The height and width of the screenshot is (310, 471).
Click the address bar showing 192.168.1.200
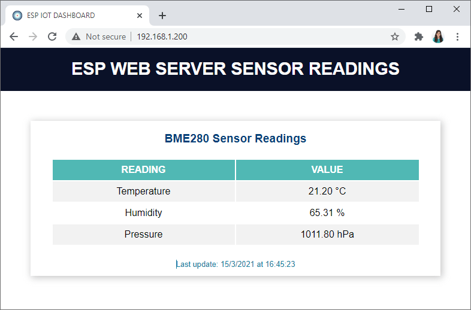(240, 37)
